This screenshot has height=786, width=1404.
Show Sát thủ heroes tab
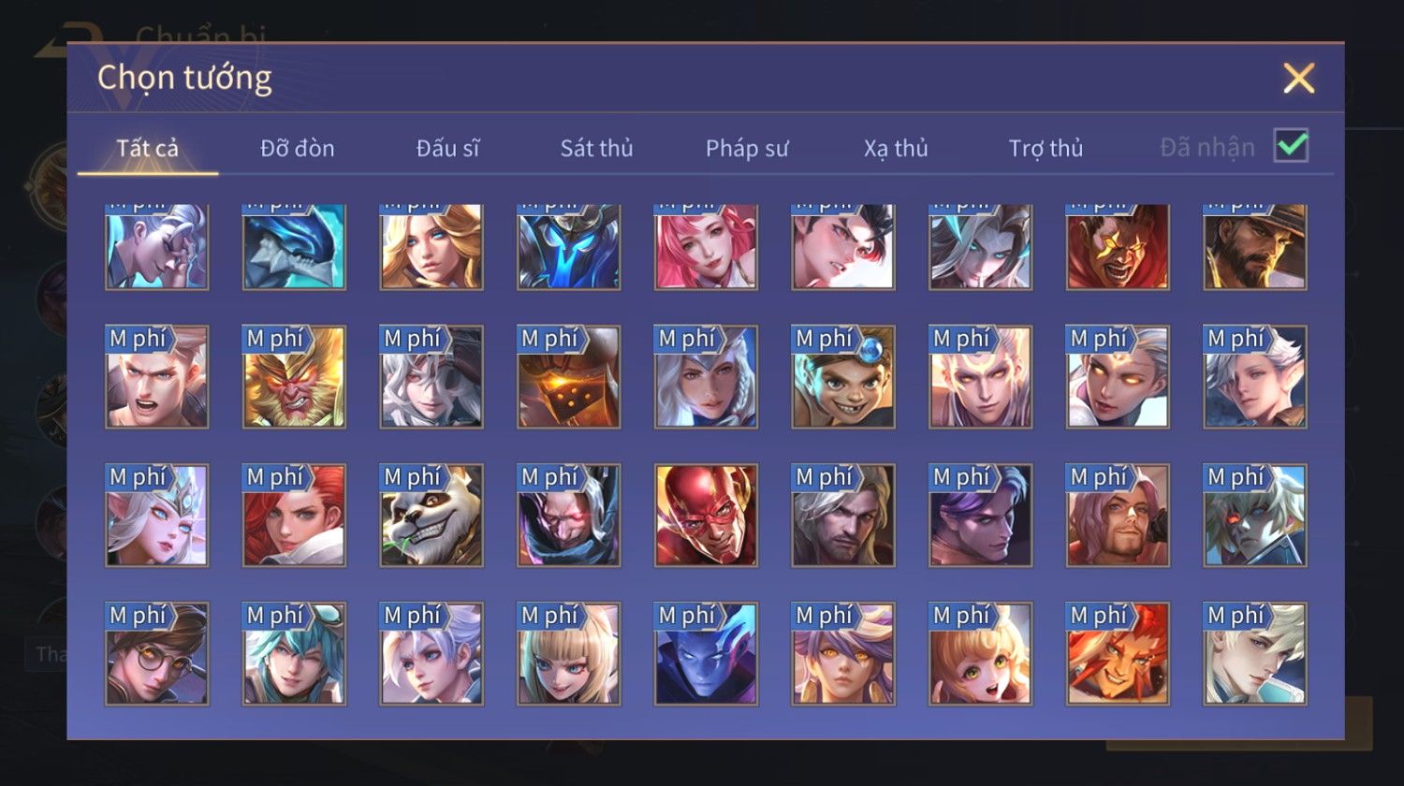pyautogui.click(x=597, y=148)
